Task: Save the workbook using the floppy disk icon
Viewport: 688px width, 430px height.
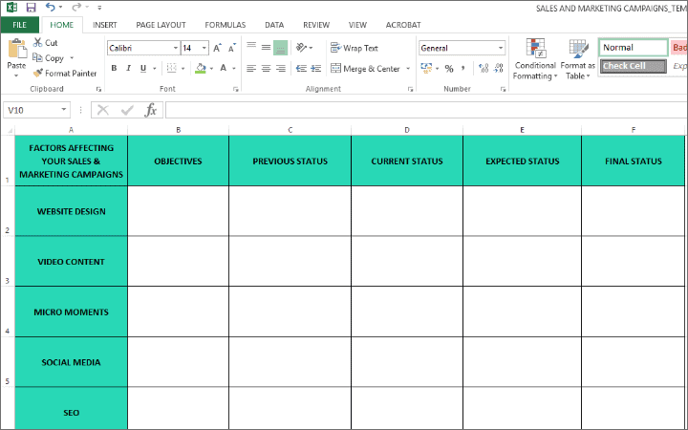Action: [x=31, y=7]
